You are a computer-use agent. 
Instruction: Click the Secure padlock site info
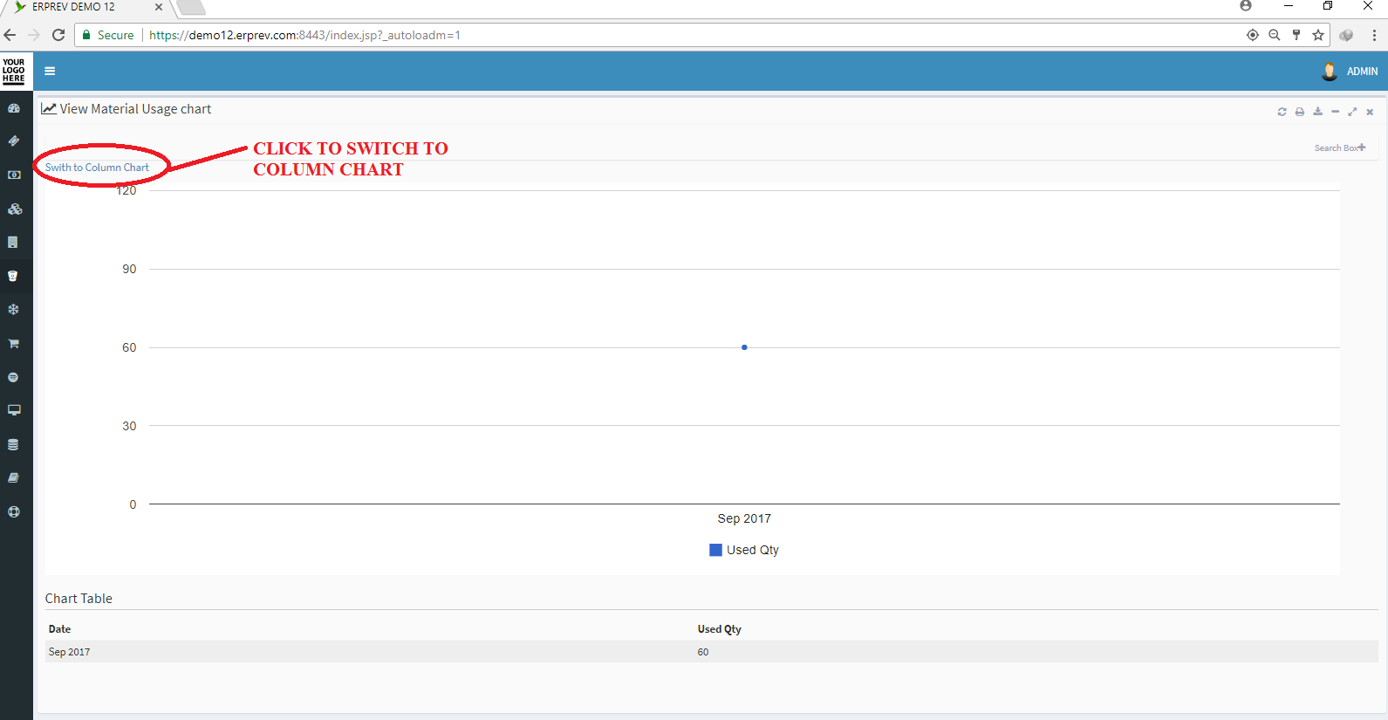click(108, 35)
